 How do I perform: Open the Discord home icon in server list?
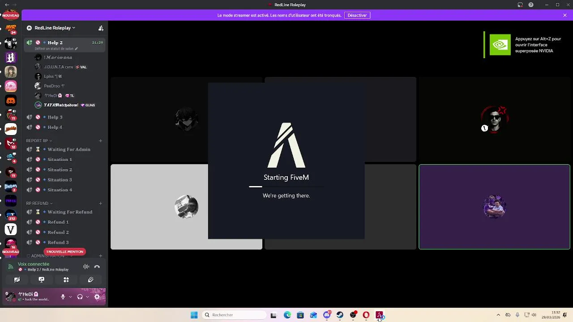click(11, 101)
